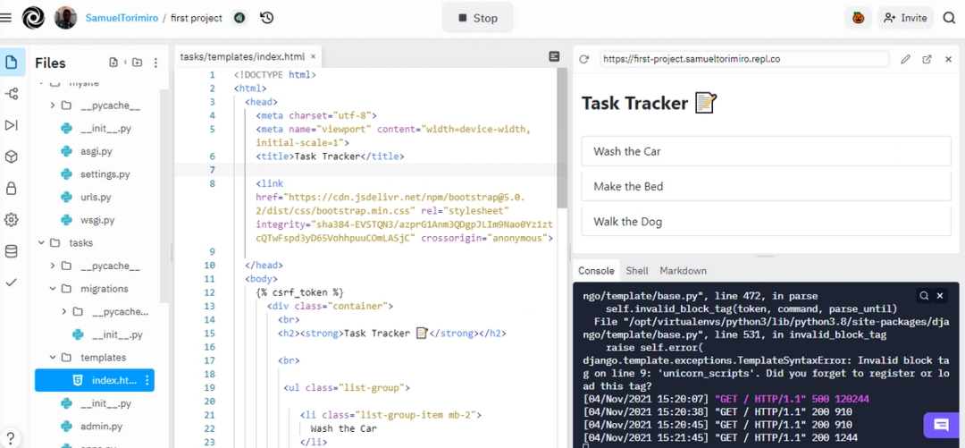This screenshot has height=448, width=965.
Task: Open preview in new tab
Action: (927, 59)
